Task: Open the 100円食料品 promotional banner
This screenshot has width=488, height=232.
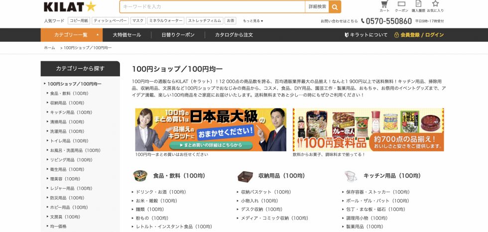Action: click(x=368, y=129)
